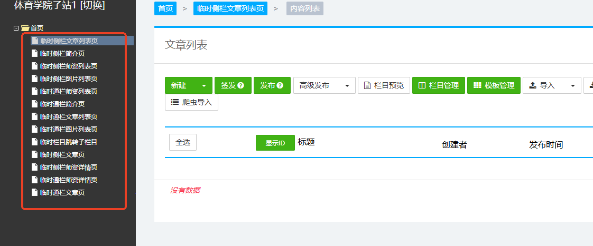The image size is (593, 246).
Task: Click the document icon on 栏目预览
Action: [x=367, y=85]
